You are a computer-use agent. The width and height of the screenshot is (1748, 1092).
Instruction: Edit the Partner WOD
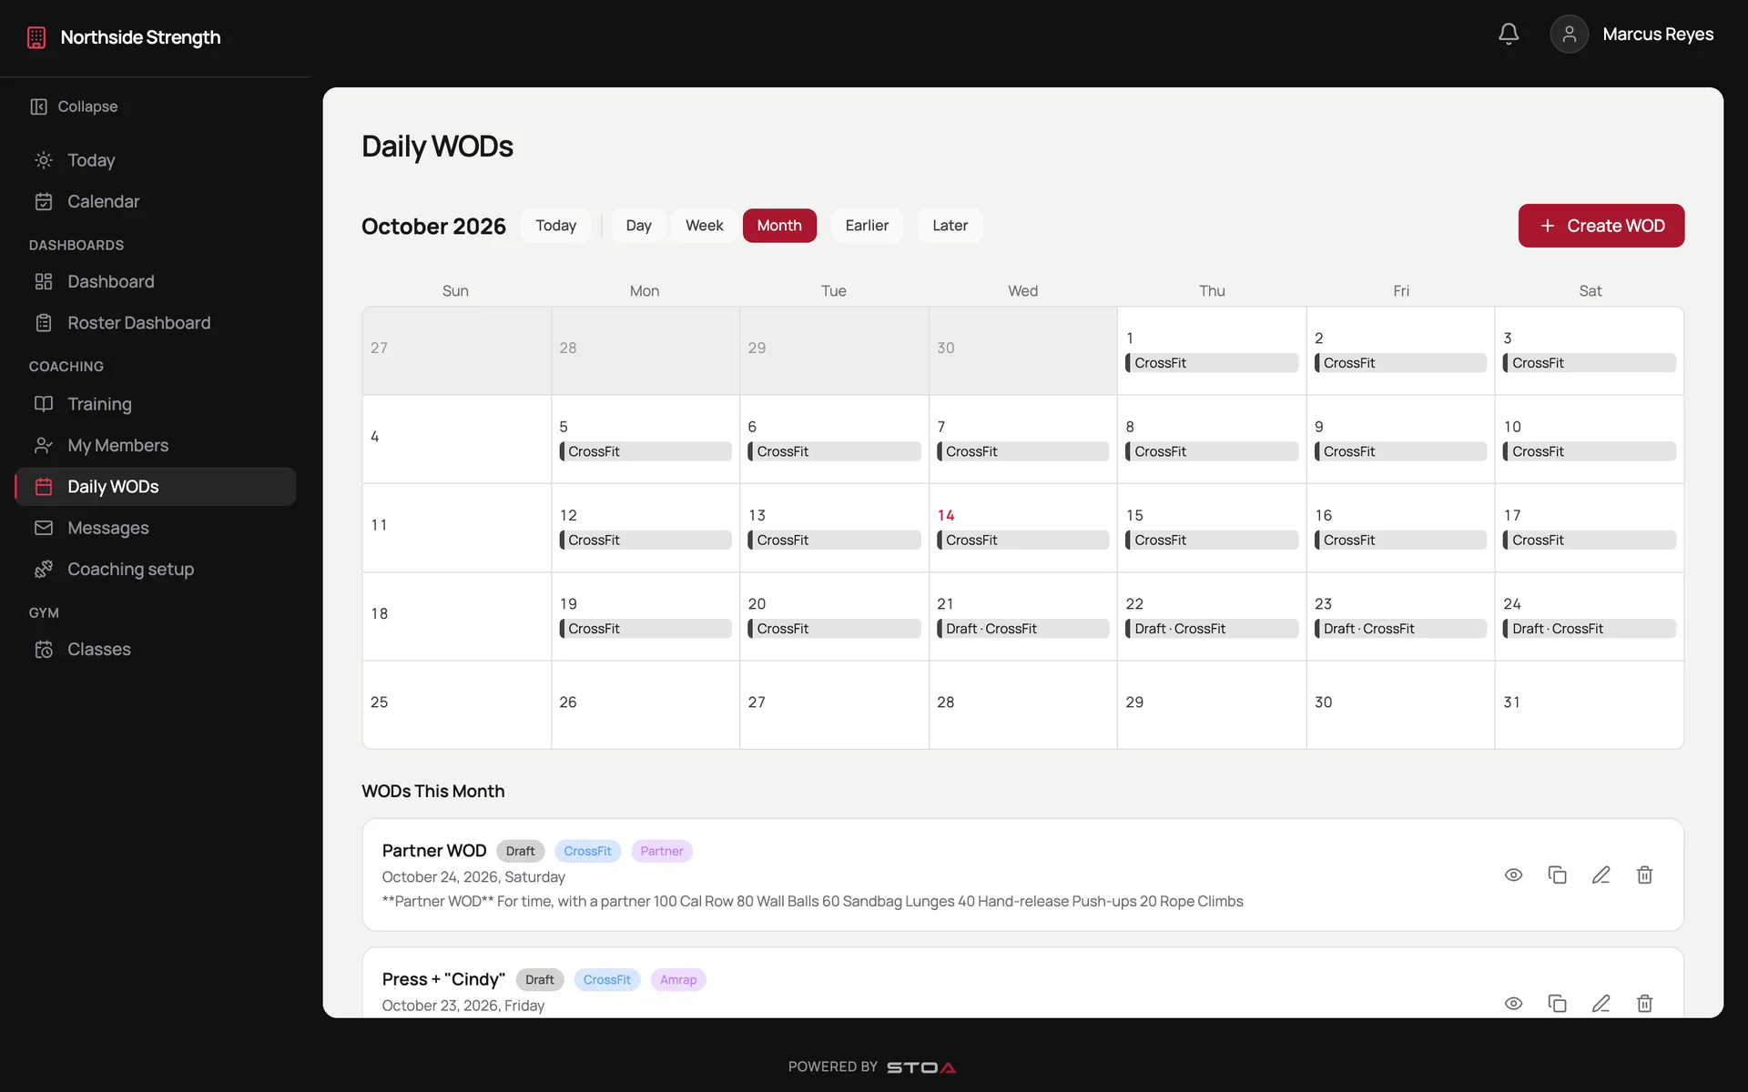(1601, 875)
